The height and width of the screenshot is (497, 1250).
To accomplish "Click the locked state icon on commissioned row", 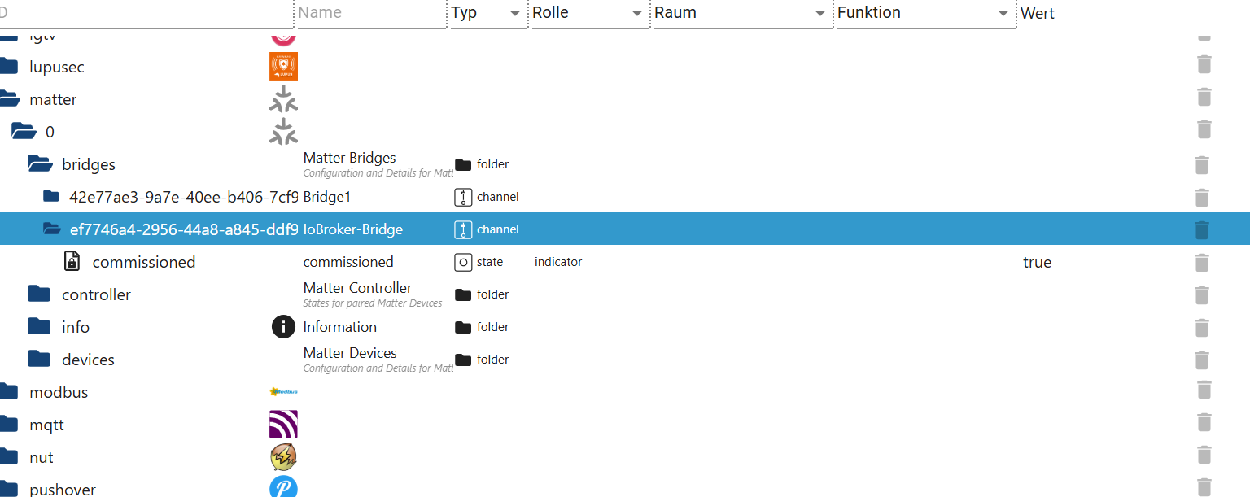I will pyautogui.click(x=72, y=261).
